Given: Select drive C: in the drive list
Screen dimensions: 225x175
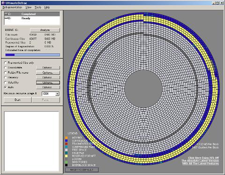Looking at the screenshot, I should tap(32, 14).
